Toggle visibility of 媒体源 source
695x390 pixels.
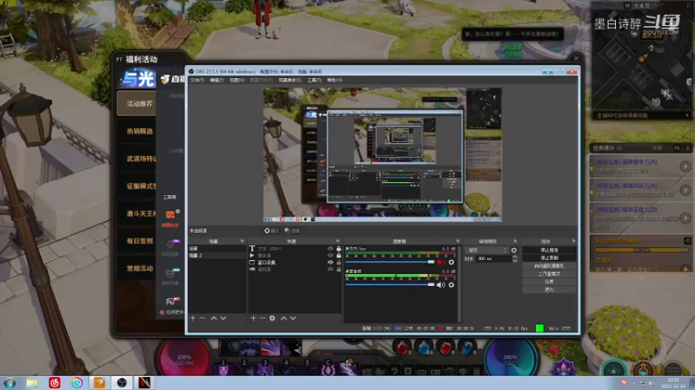[x=330, y=256]
